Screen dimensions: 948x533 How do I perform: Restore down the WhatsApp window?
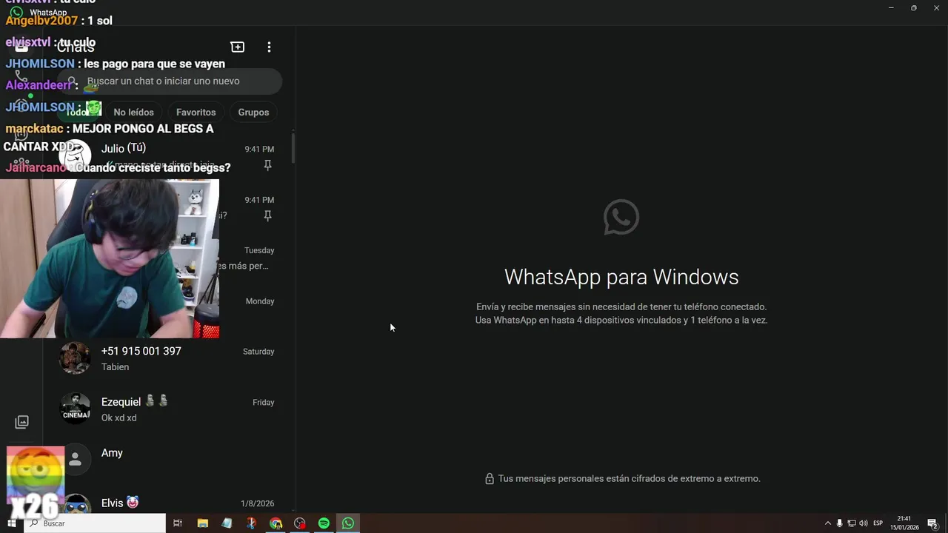[x=914, y=7]
